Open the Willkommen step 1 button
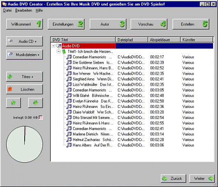This screenshot has height=187, width=218. (24, 24)
